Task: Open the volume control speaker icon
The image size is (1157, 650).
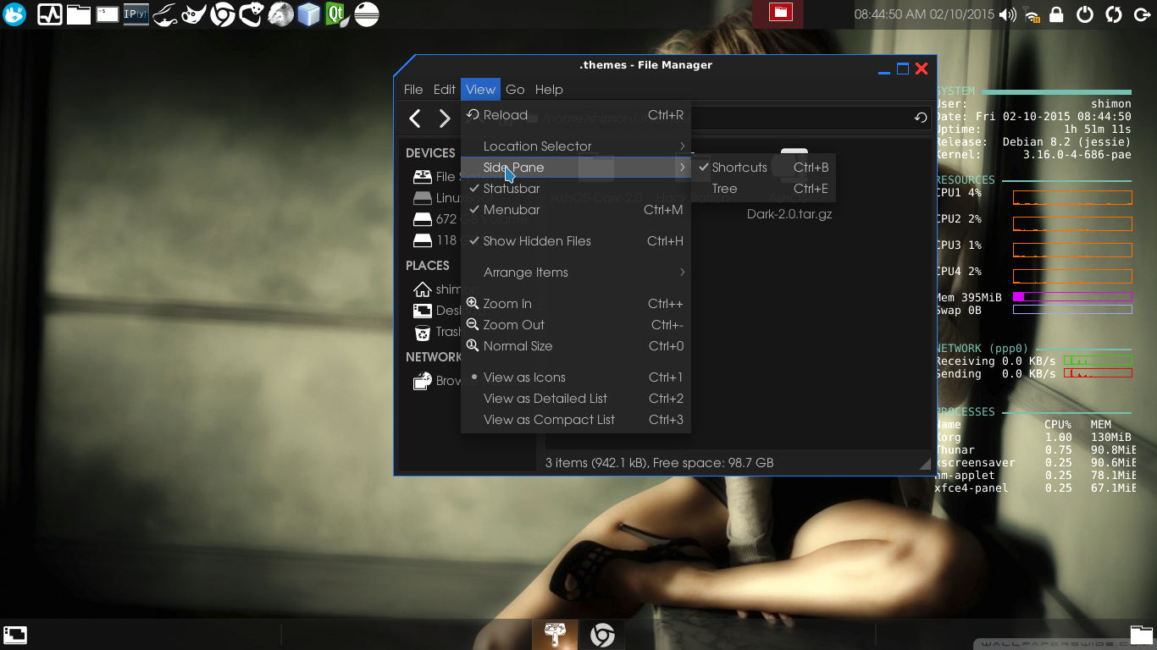Action: tap(1007, 14)
